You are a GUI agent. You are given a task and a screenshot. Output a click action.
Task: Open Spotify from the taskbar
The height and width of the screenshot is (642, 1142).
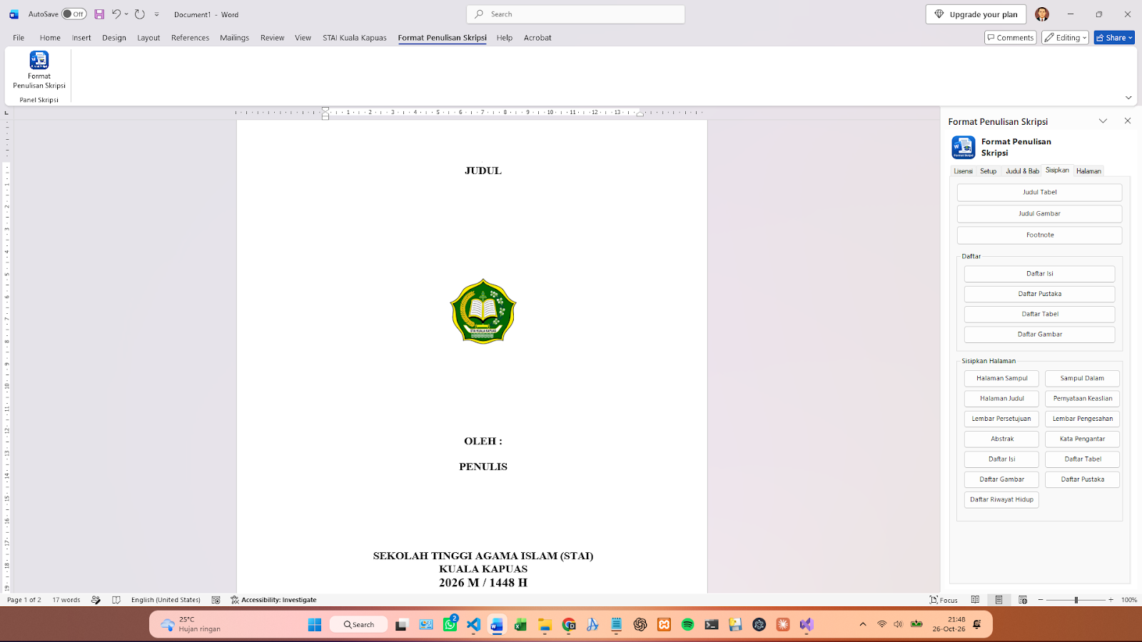tap(687, 625)
